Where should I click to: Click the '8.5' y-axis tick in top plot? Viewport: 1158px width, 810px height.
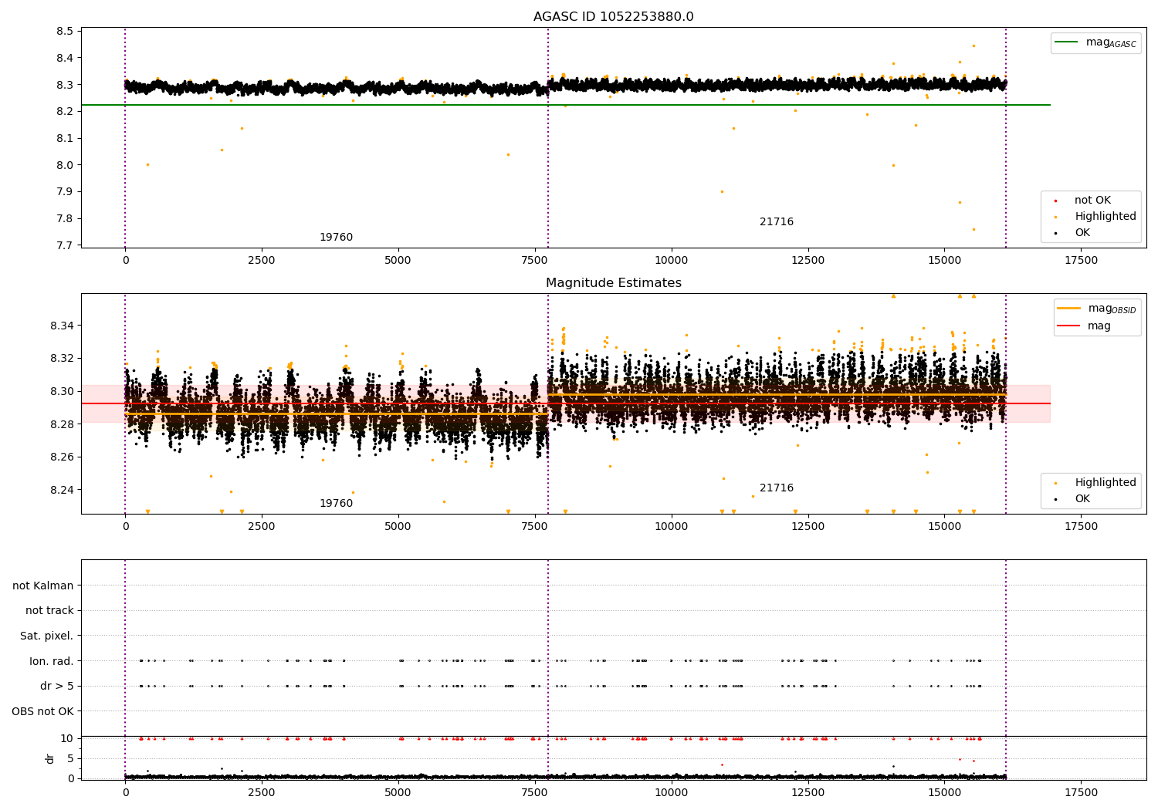coord(65,32)
